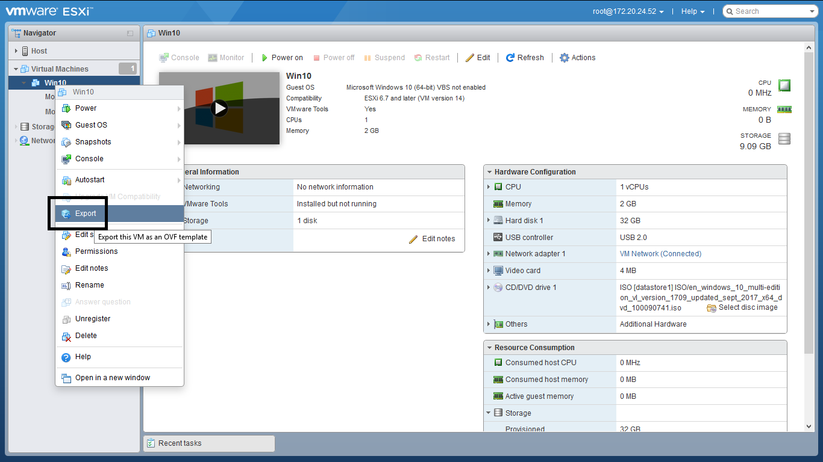Viewport: 823px width, 462px height.
Task: Open the VM Network (Connected) link
Action: tap(660, 254)
